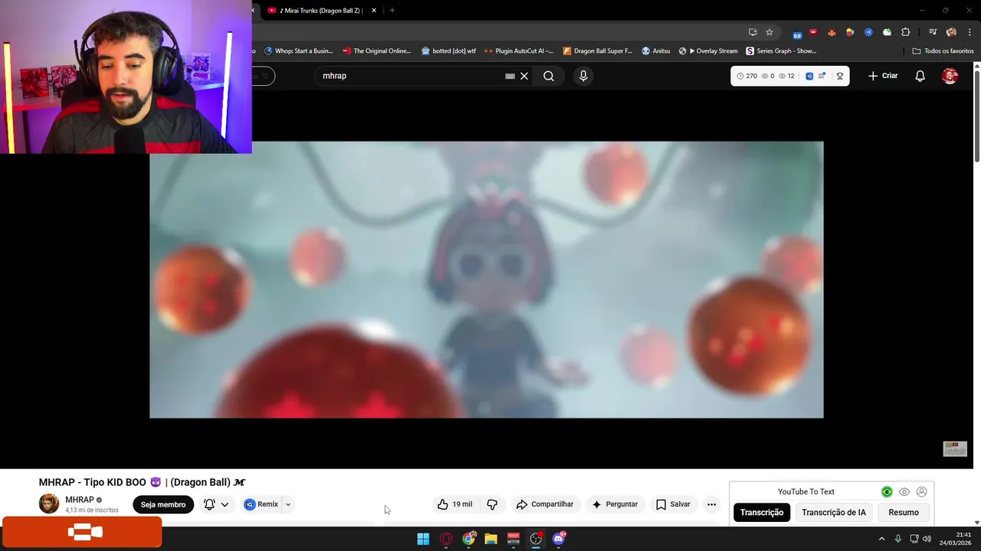This screenshot has width=981, height=551.
Task: Click the Compartilhar share button
Action: pyautogui.click(x=545, y=504)
